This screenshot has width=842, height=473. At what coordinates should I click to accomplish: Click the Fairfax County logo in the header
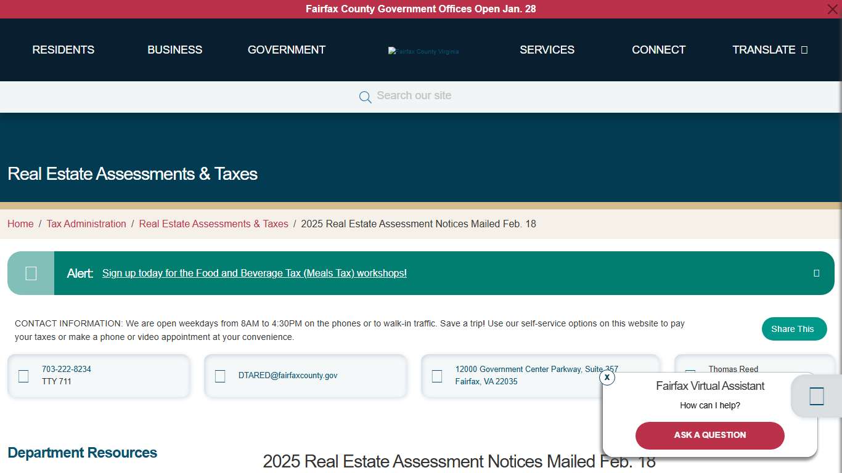click(423, 51)
